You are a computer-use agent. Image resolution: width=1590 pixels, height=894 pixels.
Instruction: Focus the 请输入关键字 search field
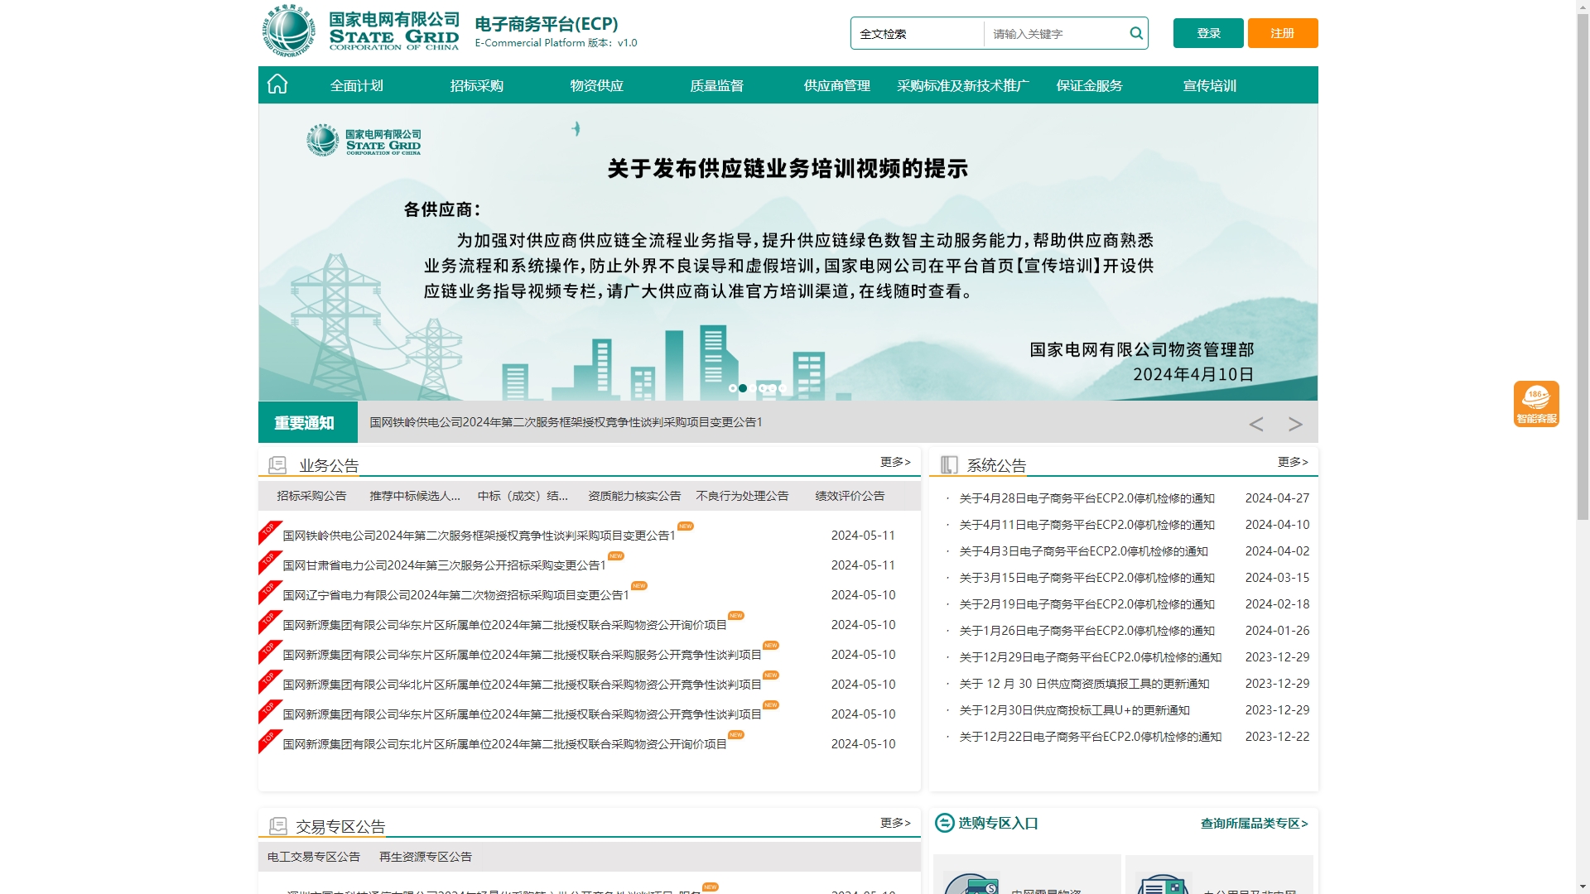[1056, 34]
